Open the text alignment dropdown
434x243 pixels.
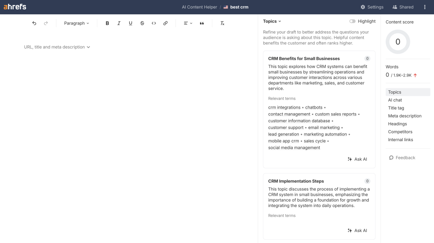188,23
